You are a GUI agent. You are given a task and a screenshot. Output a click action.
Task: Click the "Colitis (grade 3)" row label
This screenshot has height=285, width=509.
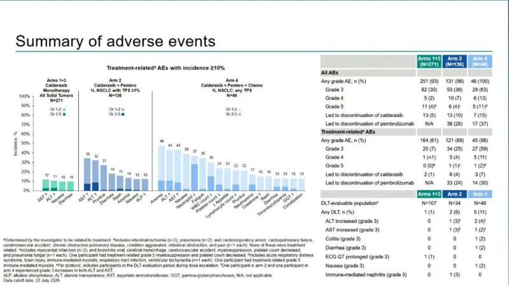343,239
